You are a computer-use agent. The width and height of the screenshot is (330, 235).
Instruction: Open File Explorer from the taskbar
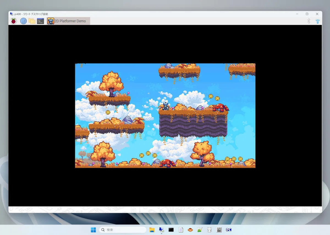tap(152, 230)
